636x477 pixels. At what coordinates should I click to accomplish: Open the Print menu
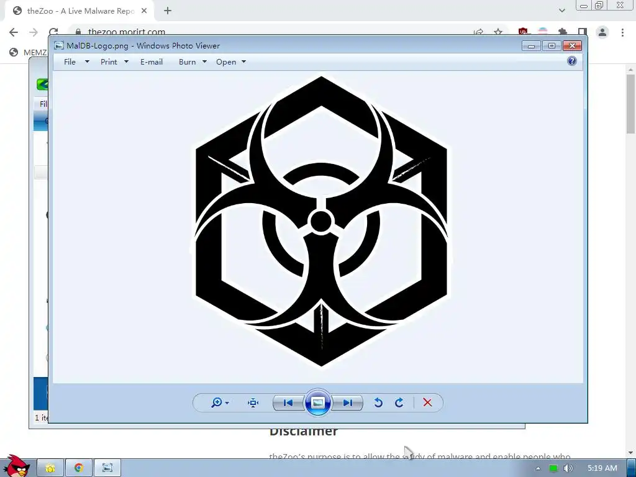coord(109,61)
